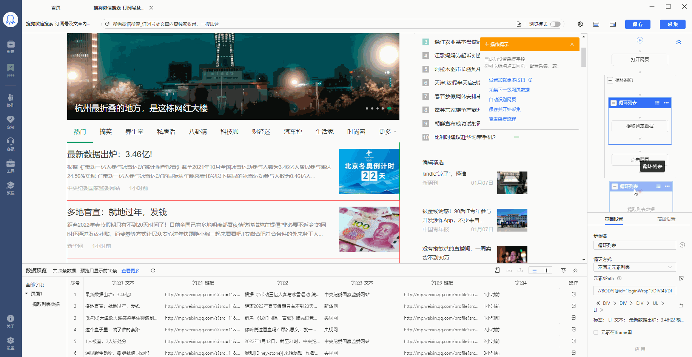Collapse the 循环翻页 loop node
This screenshot has width=692, height=357.
point(610,80)
